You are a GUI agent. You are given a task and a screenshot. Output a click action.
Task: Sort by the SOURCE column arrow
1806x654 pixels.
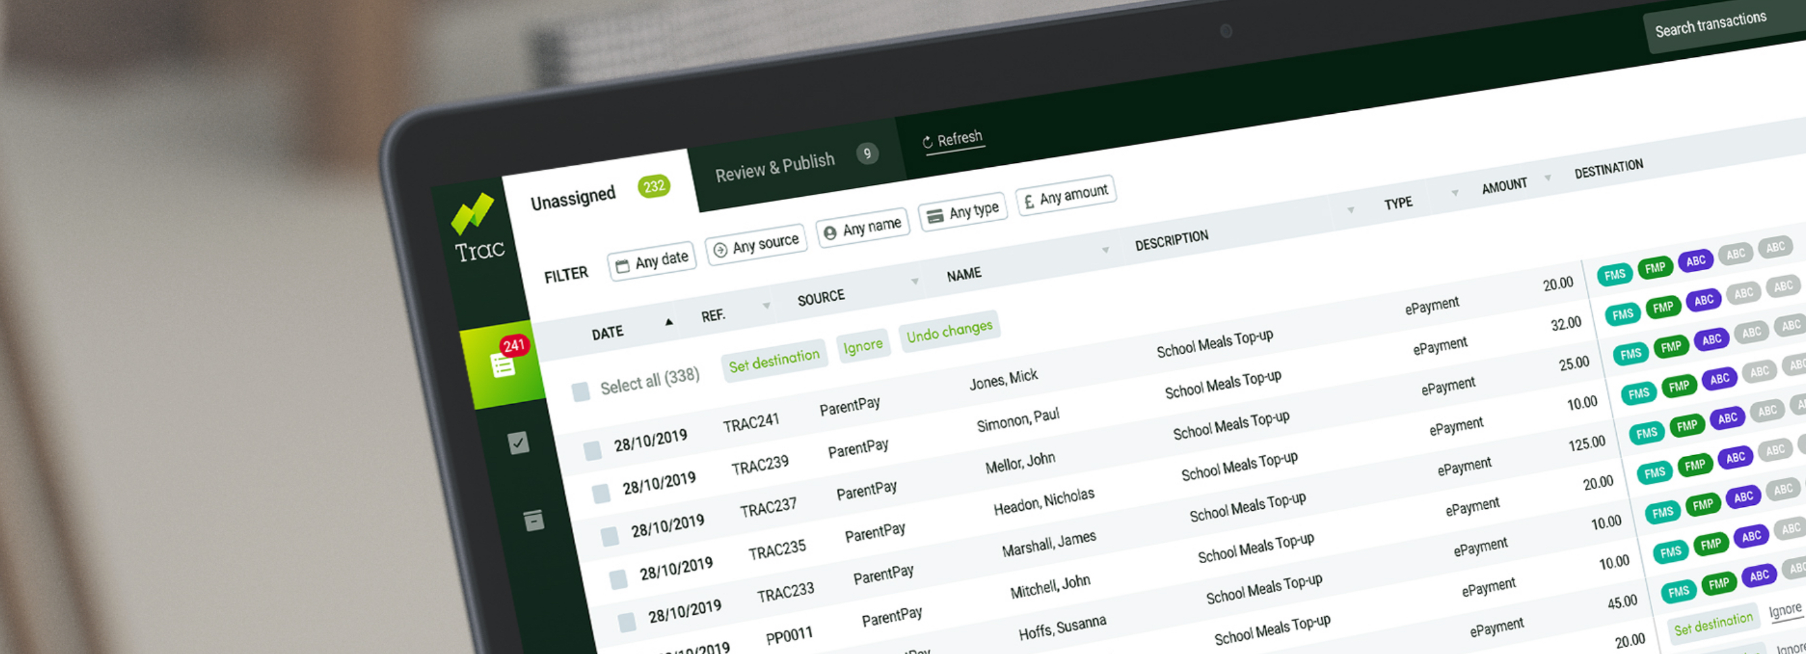[915, 281]
